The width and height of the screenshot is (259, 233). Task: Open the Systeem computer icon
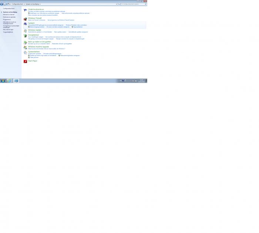[25, 24]
